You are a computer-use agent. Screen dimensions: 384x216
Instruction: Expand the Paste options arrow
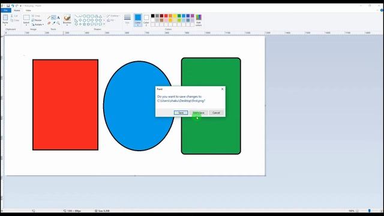tap(5, 25)
